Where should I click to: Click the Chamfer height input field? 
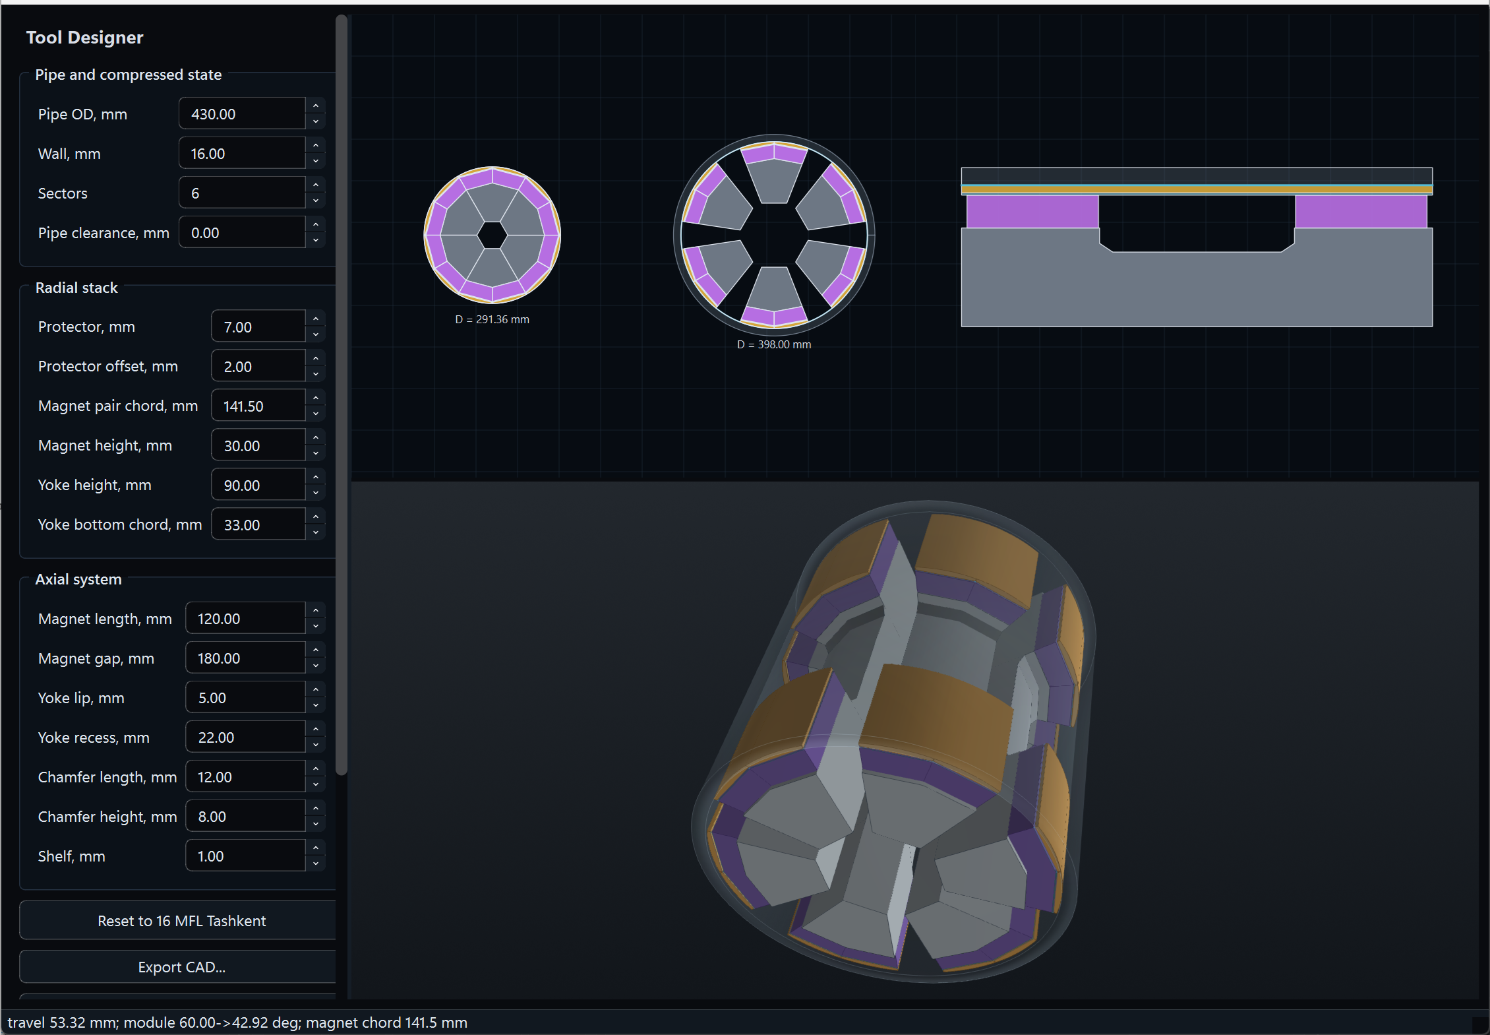(x=245, y=816)
